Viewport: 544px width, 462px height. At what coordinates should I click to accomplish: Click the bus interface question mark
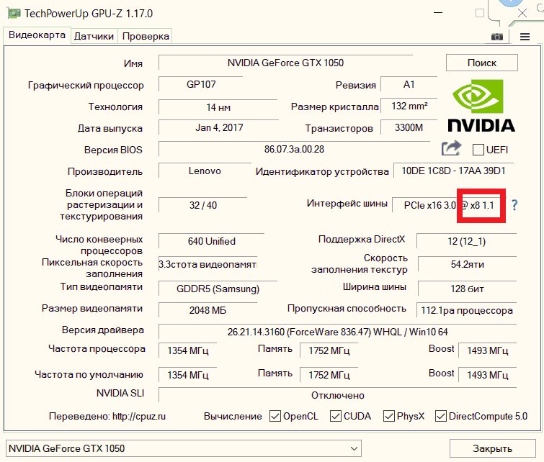[x=514, y=205]
